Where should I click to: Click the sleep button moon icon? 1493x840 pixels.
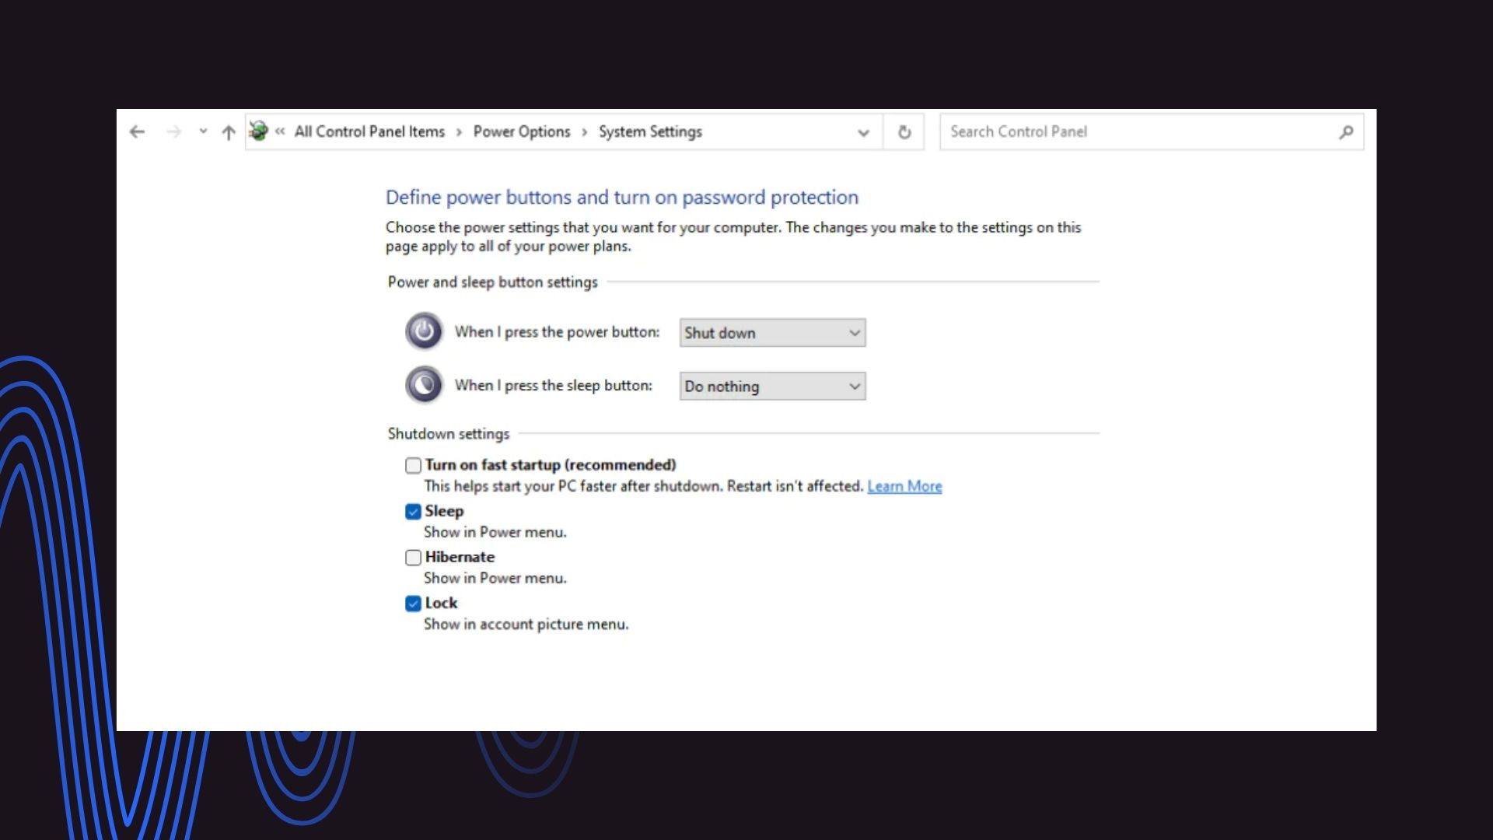424,384
